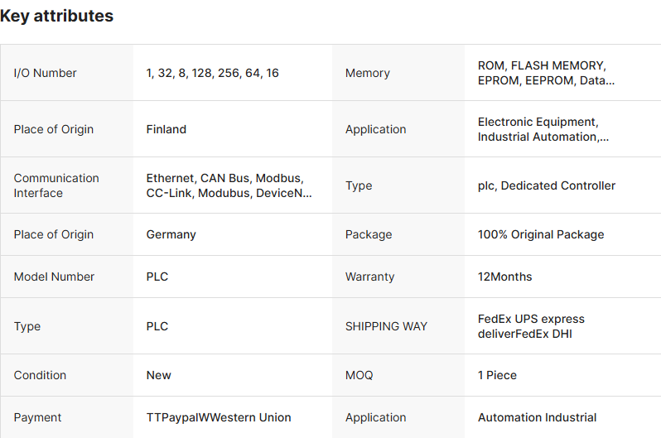Click the Germany place of origin value
661x438 pixels.
click(171, 234)
